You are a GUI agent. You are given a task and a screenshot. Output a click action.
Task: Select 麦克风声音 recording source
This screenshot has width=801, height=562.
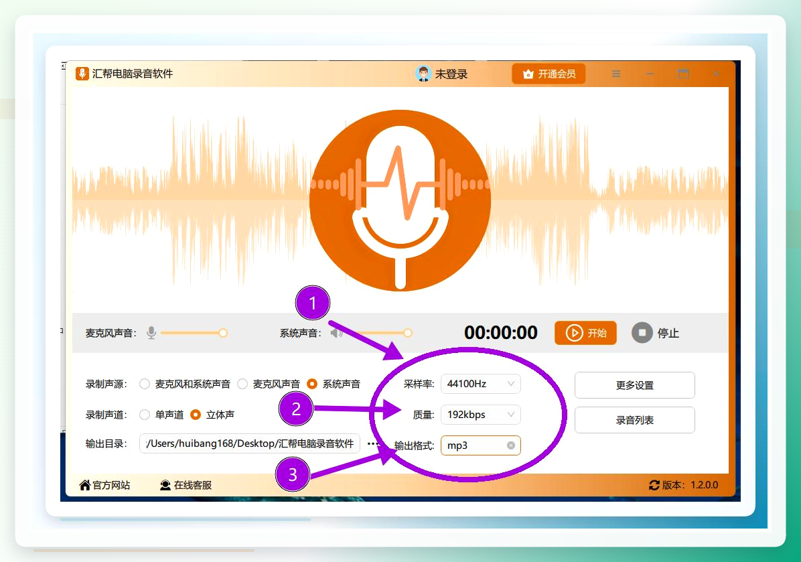pyautogui.click(x=269, y=384)
